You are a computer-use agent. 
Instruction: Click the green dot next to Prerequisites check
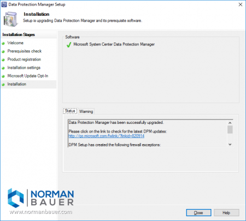(x=3, y=52)
